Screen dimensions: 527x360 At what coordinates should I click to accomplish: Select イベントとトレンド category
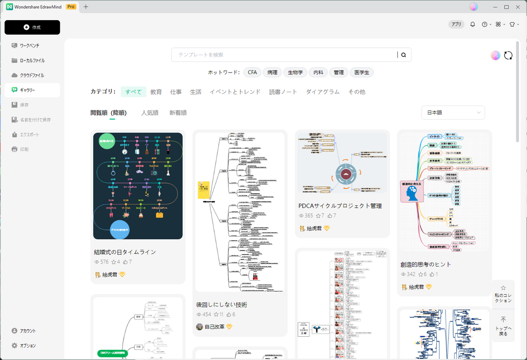(235, 92)
